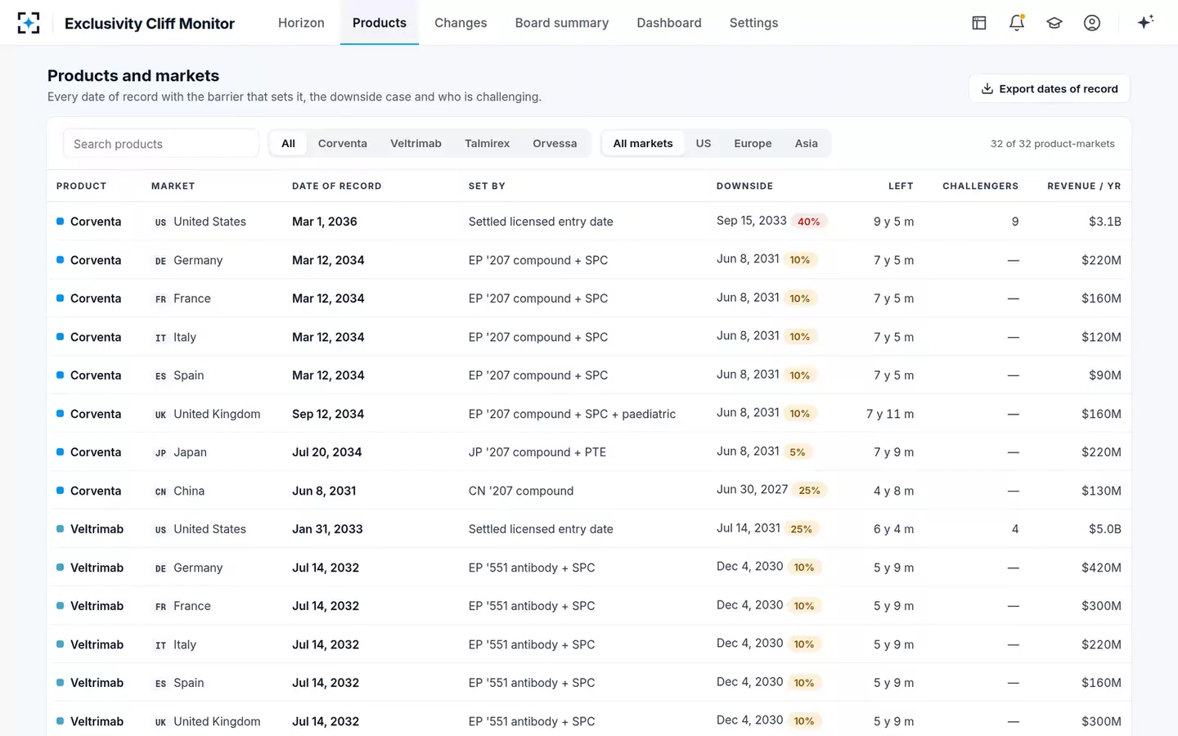Click the 5% badge in Corventa Japan row
The image size is (1178, 736).
(x=798, y=452)
